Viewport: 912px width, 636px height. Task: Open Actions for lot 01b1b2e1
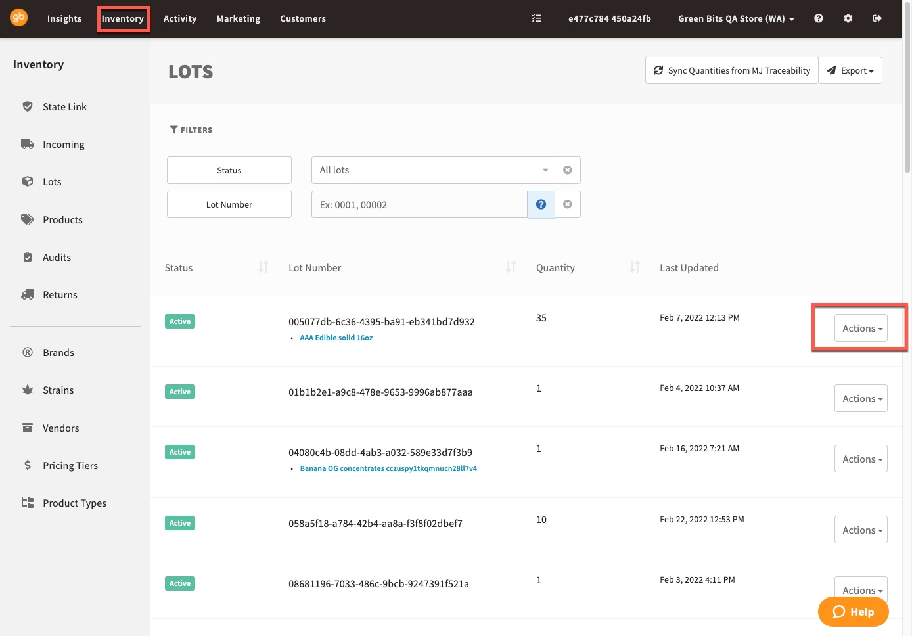coord(861,398)
